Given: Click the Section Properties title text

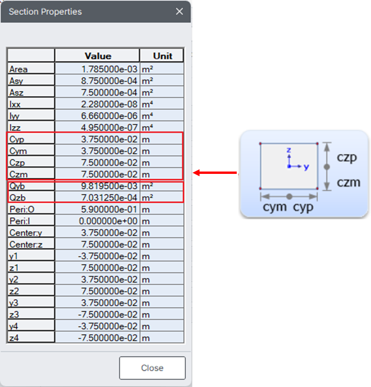Looking at the screenshot, I should (45, 12).
